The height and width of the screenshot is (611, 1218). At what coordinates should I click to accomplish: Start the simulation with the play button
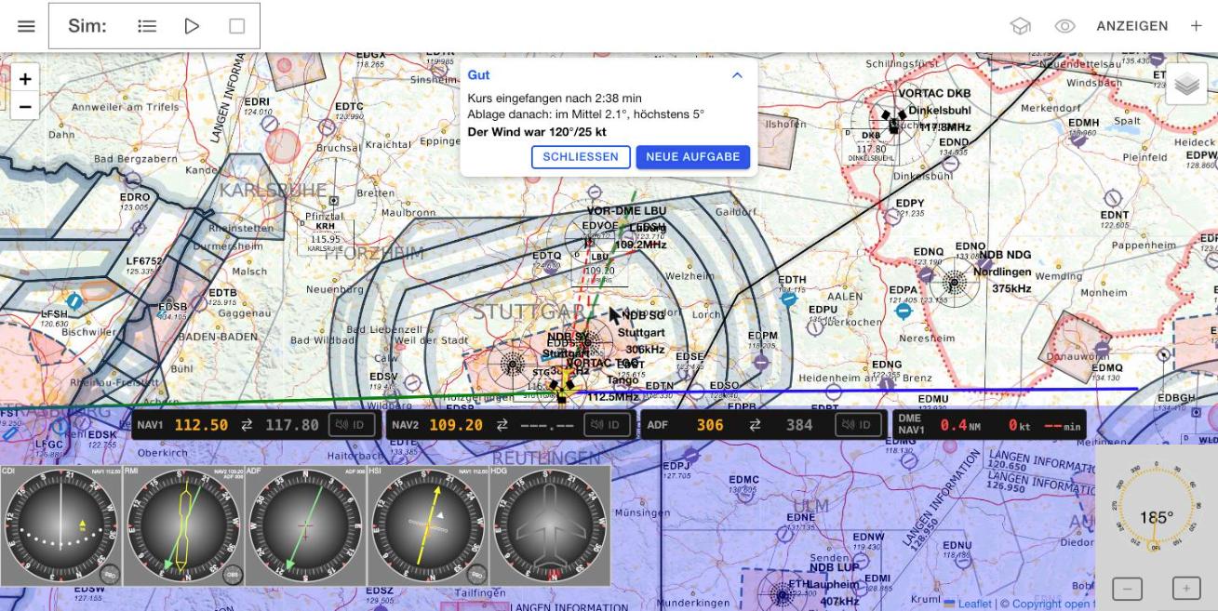click(x=192, y=26)
